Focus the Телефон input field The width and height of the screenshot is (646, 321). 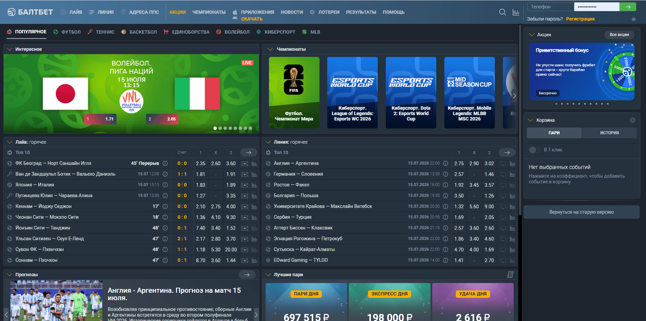550,7
